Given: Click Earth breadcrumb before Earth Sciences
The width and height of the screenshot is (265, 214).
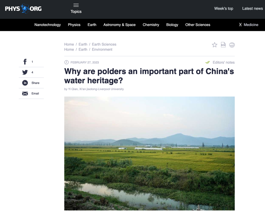Looking at the screenshot, I should click(x=83, y=44).
